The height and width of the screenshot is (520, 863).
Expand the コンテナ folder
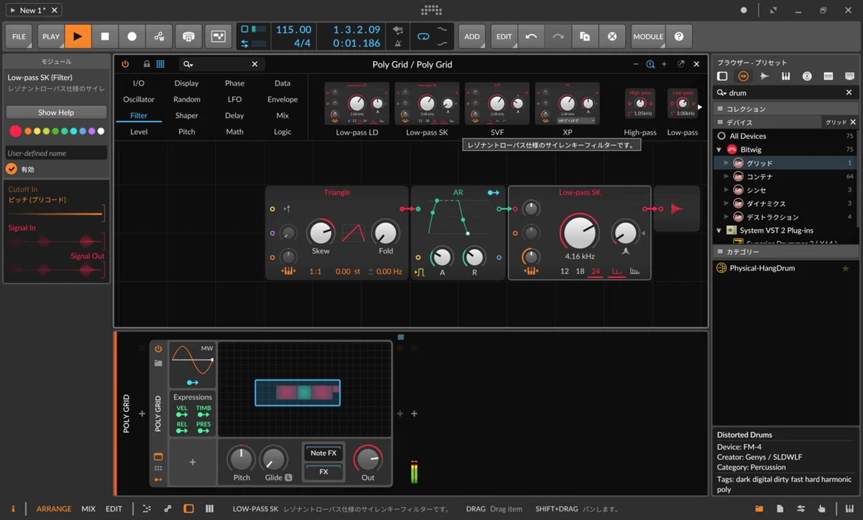(726, 177)
